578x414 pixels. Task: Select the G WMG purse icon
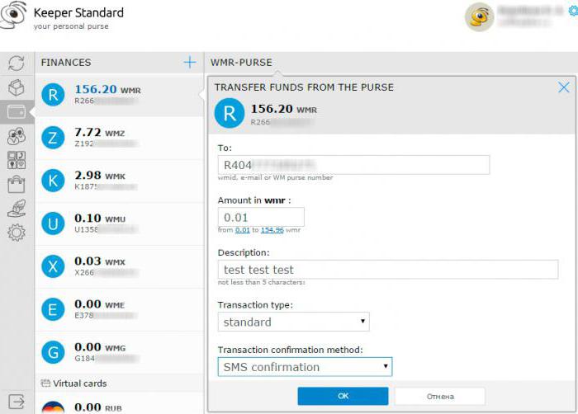tap(53, 352)
